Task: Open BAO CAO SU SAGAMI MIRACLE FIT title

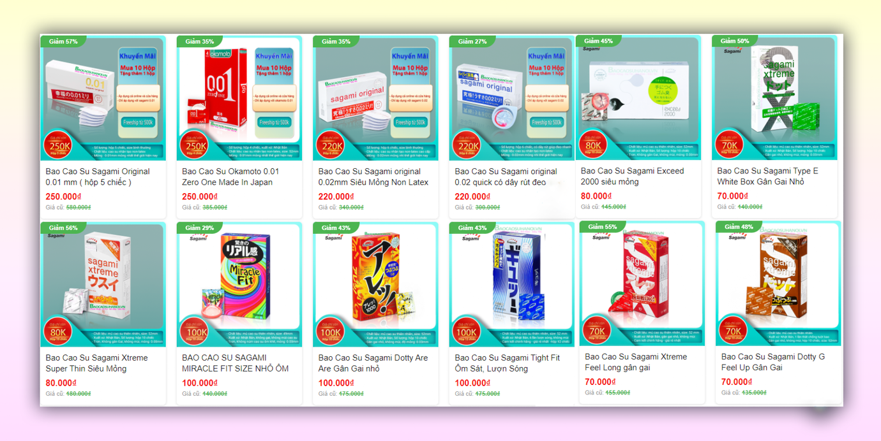Action: (236, 363)
